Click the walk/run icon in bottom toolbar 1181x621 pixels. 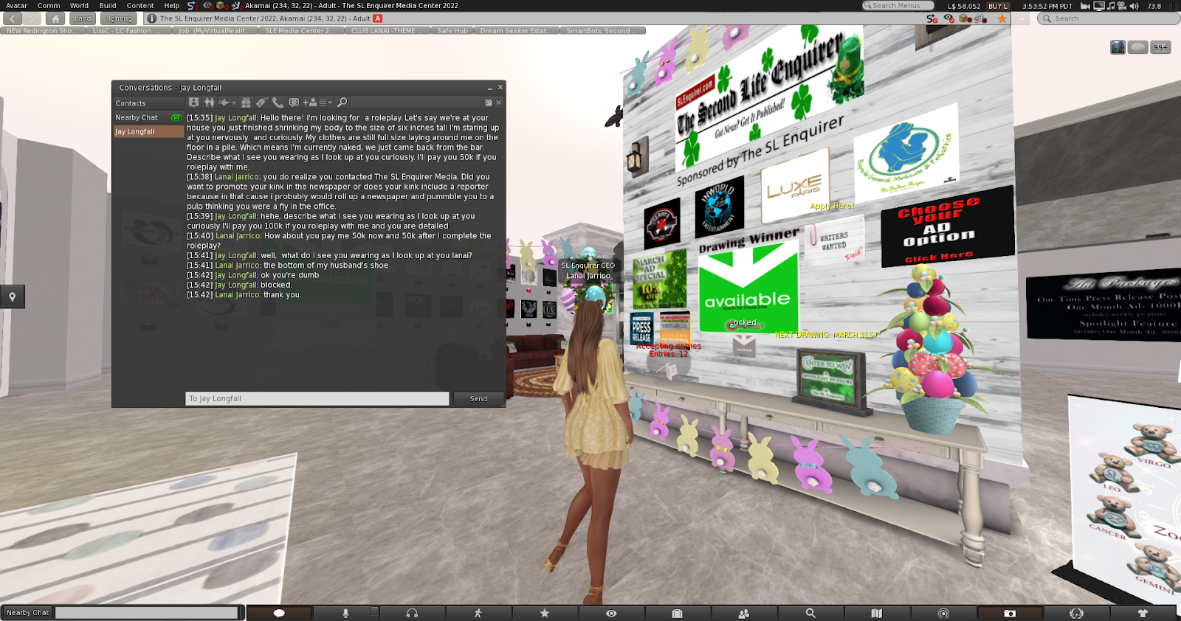[x=478, y=613]
